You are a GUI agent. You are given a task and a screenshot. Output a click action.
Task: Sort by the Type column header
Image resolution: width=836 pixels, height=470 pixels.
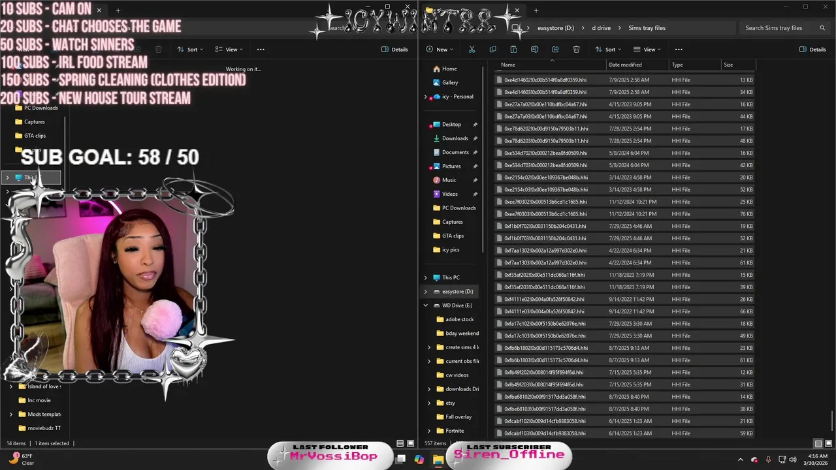click(x=694, y=65)
